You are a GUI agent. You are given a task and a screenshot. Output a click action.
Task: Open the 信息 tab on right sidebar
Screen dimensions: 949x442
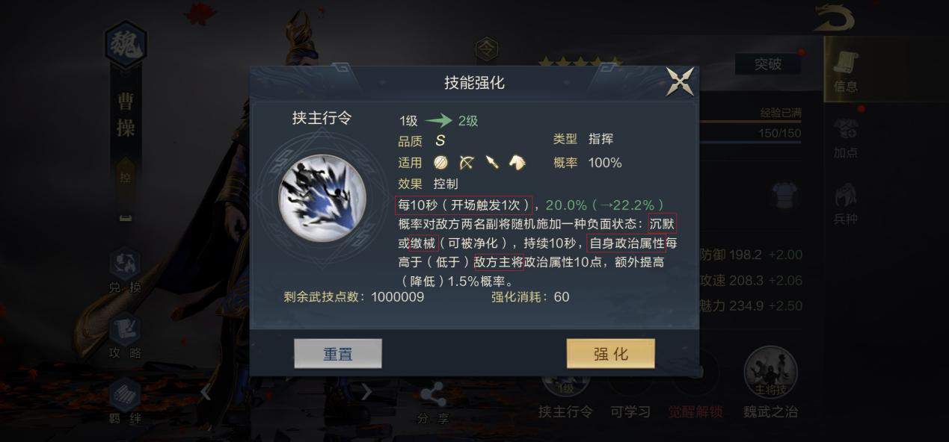tap(846, 72)
